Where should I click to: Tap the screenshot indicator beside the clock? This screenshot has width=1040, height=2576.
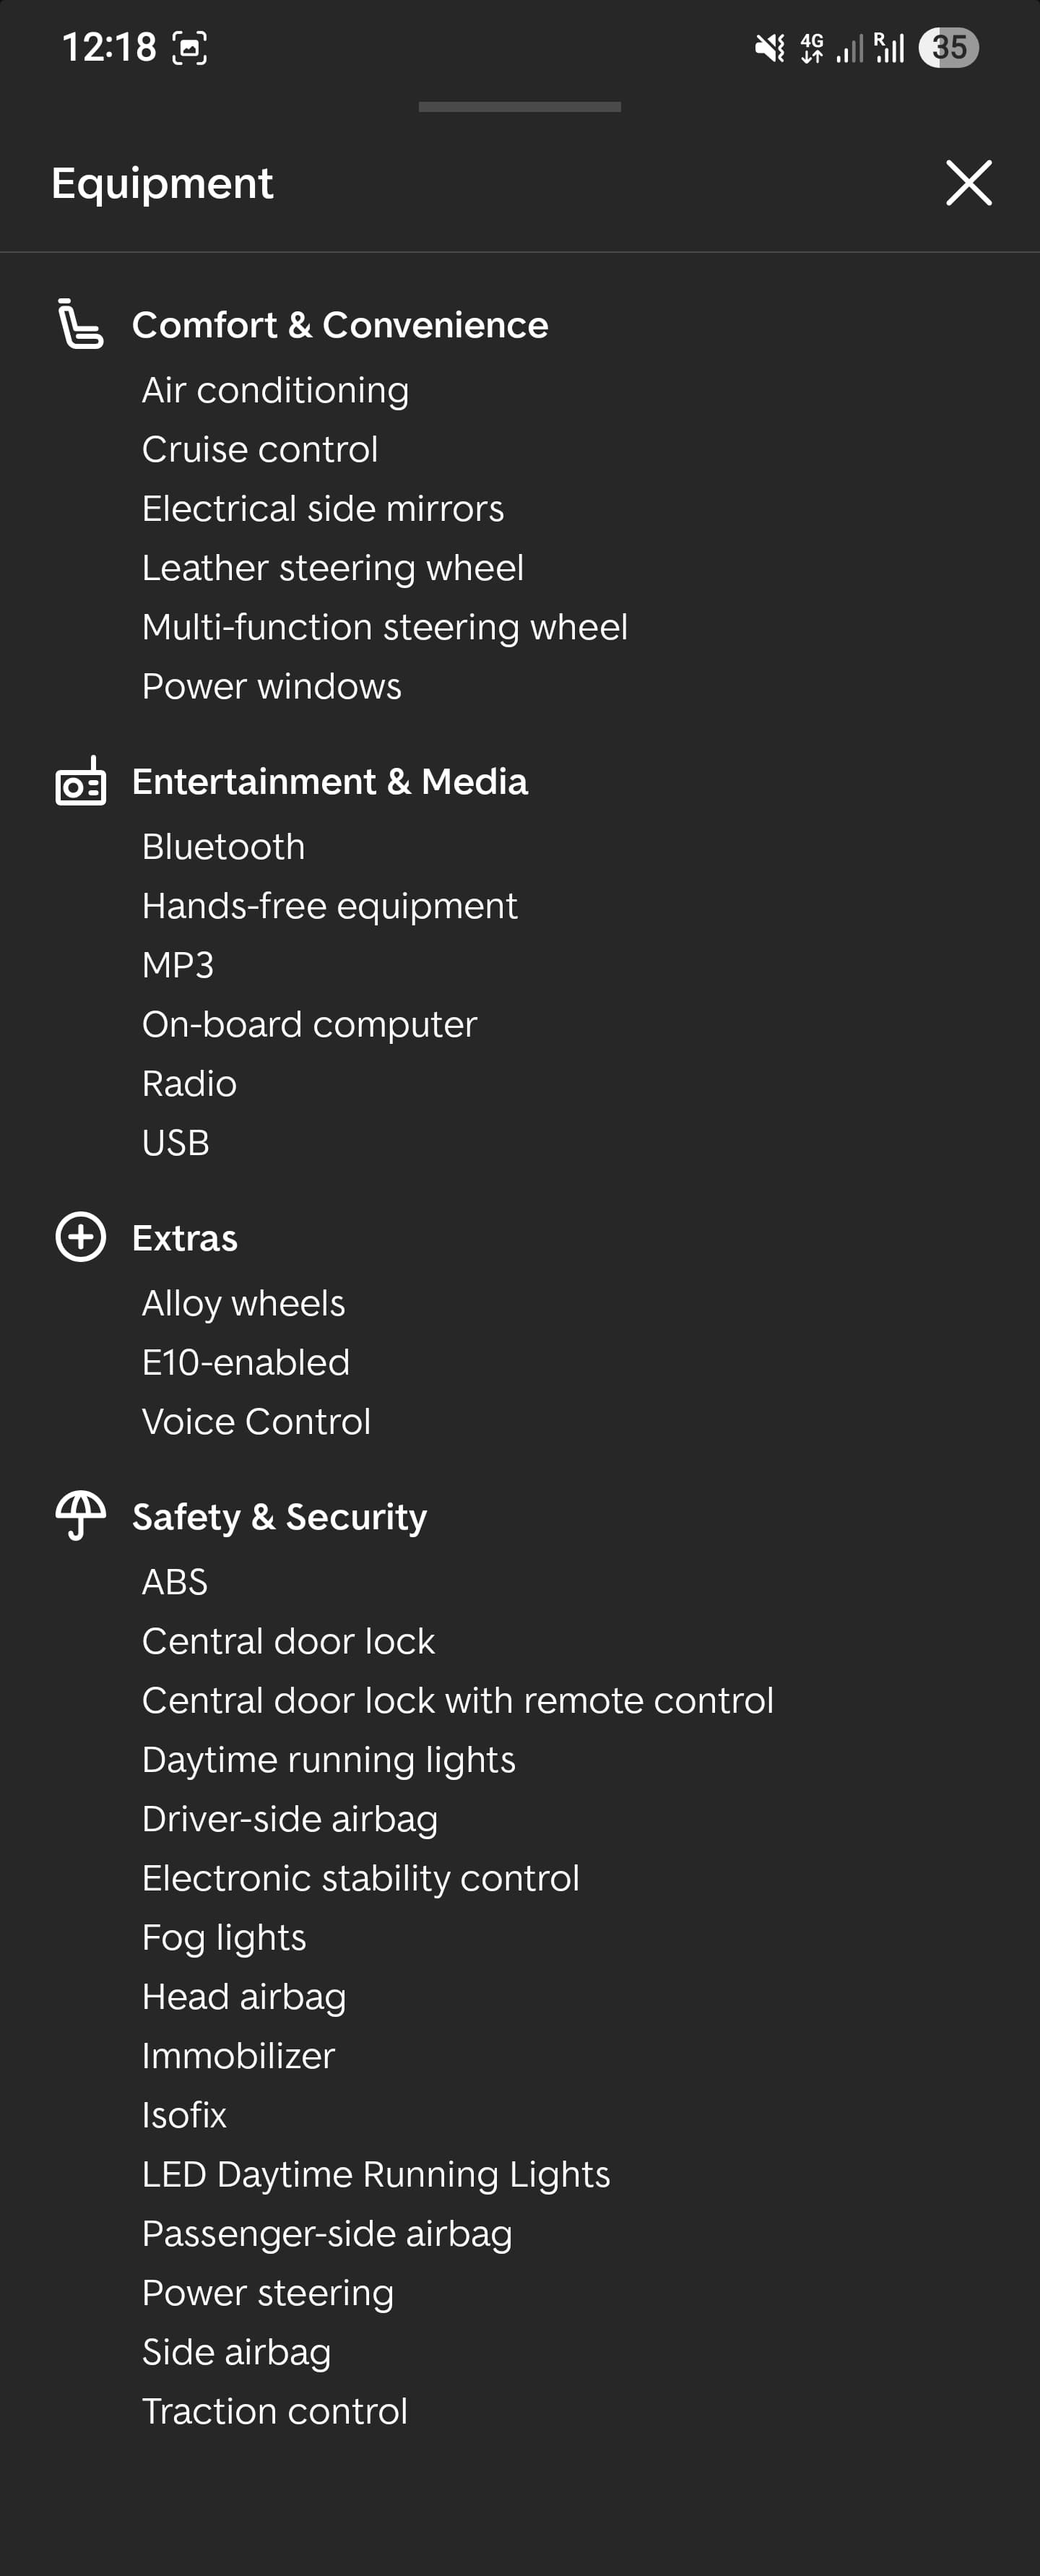190,47
